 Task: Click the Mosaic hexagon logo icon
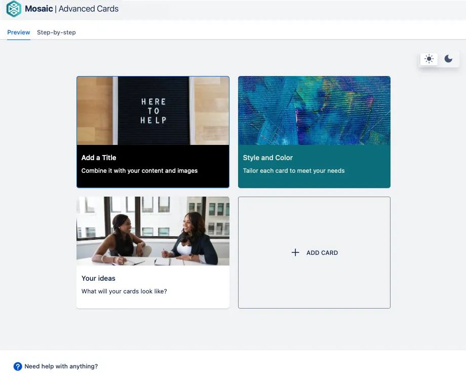tap(14, 9)
